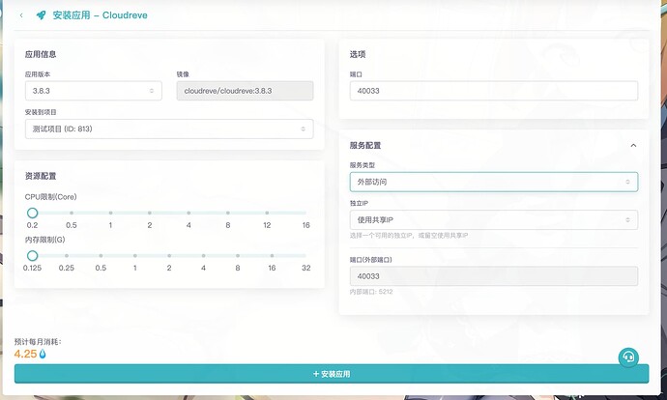This screenshot has width=667, height=400.
Task: Set memory limit slider to 2
Action: point(169,256)
